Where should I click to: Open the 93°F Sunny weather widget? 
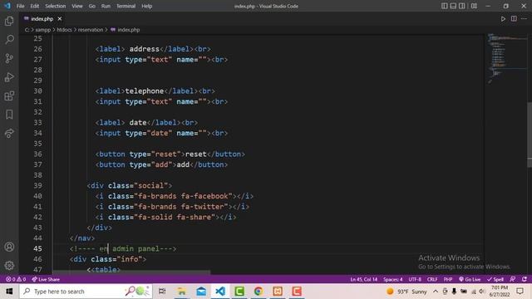406,292
